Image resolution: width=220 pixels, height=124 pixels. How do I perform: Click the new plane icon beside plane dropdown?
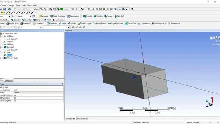[x=13, y=16]
